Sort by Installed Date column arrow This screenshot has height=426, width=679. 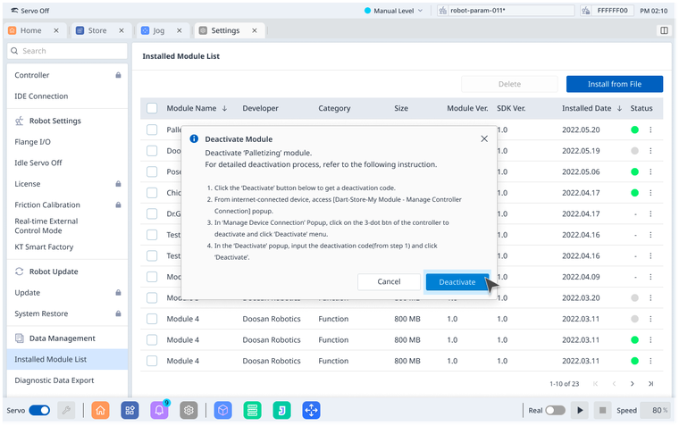click(618, 108)
